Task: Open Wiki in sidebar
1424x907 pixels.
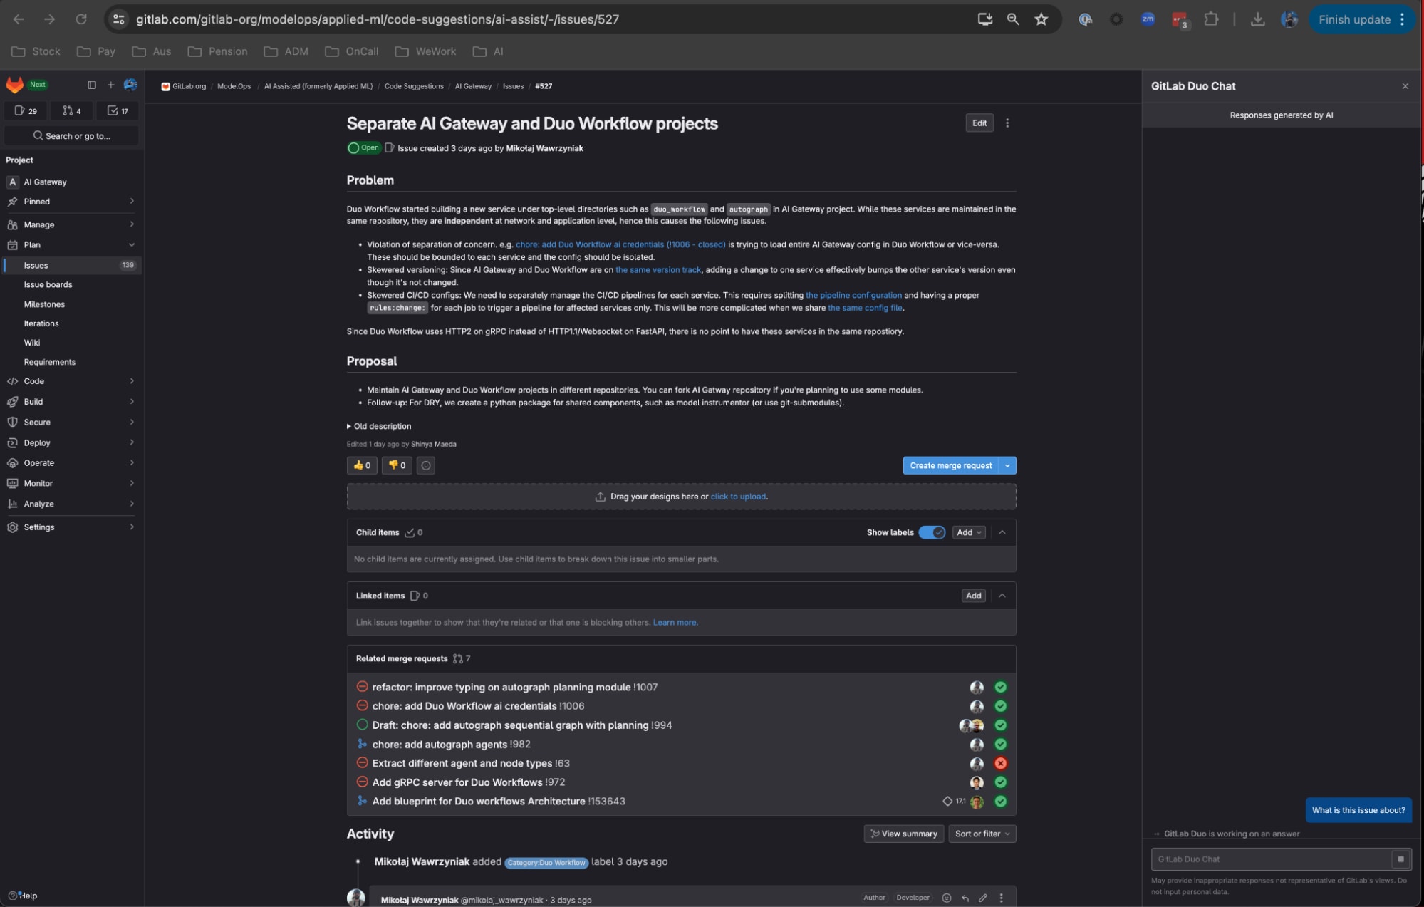Action: (32, 343)
